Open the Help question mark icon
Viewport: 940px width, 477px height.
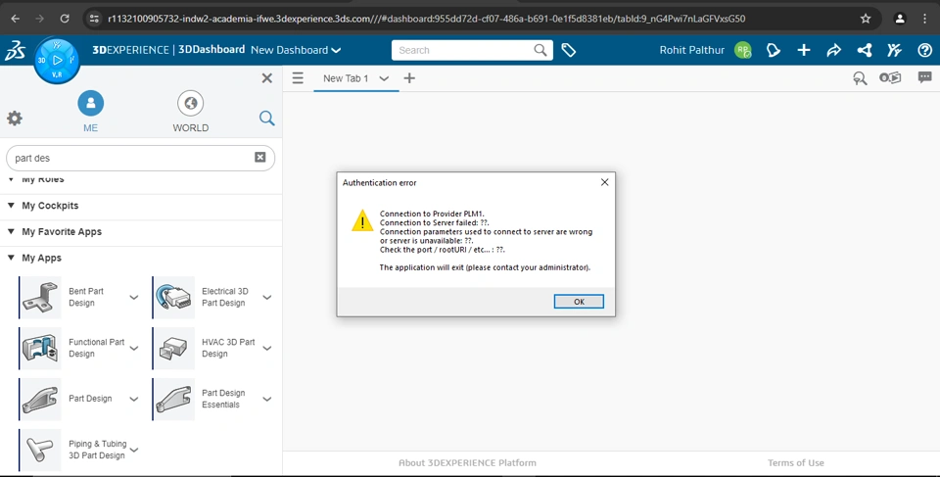click(924, 50)
